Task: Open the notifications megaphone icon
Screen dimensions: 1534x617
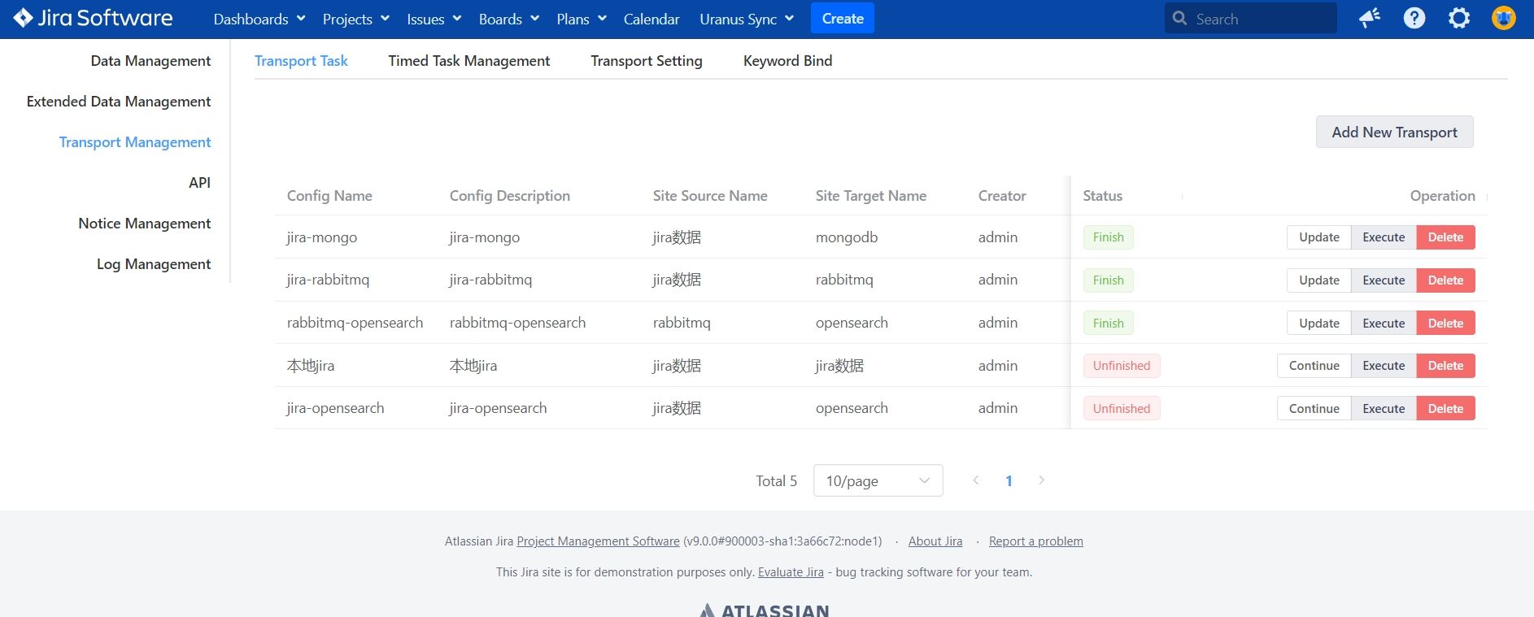Action: tap(1370, 18)
